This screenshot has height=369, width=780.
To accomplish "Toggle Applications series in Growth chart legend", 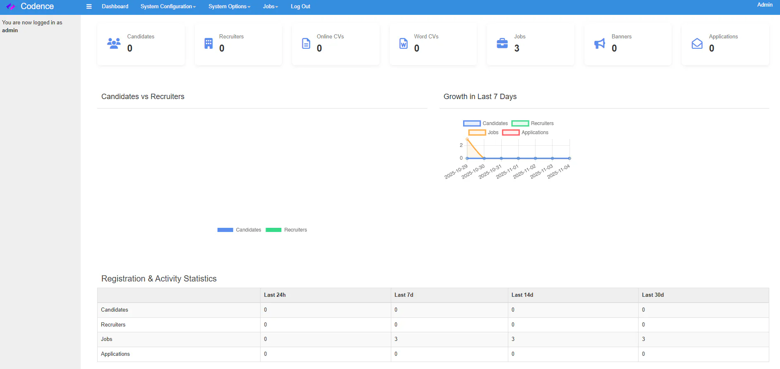I will 525,132.
